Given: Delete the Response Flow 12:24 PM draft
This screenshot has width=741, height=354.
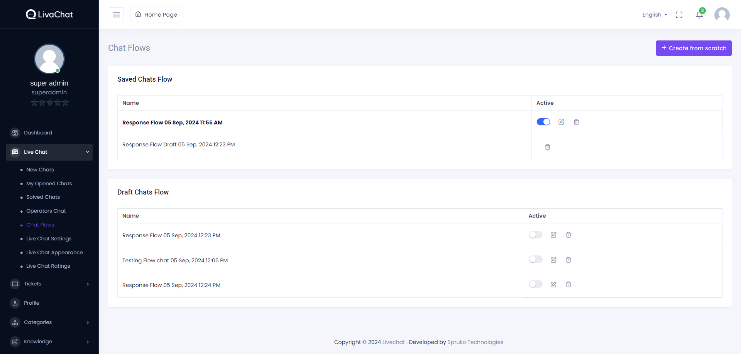Looking at the screenshot, I should [568, 285].
